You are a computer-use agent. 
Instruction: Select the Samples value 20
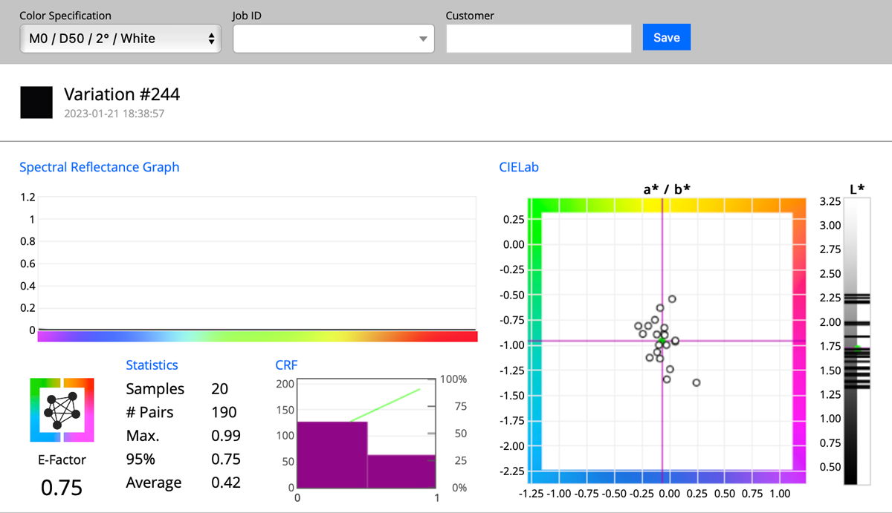pyautogui.click(x=220, y=389)
